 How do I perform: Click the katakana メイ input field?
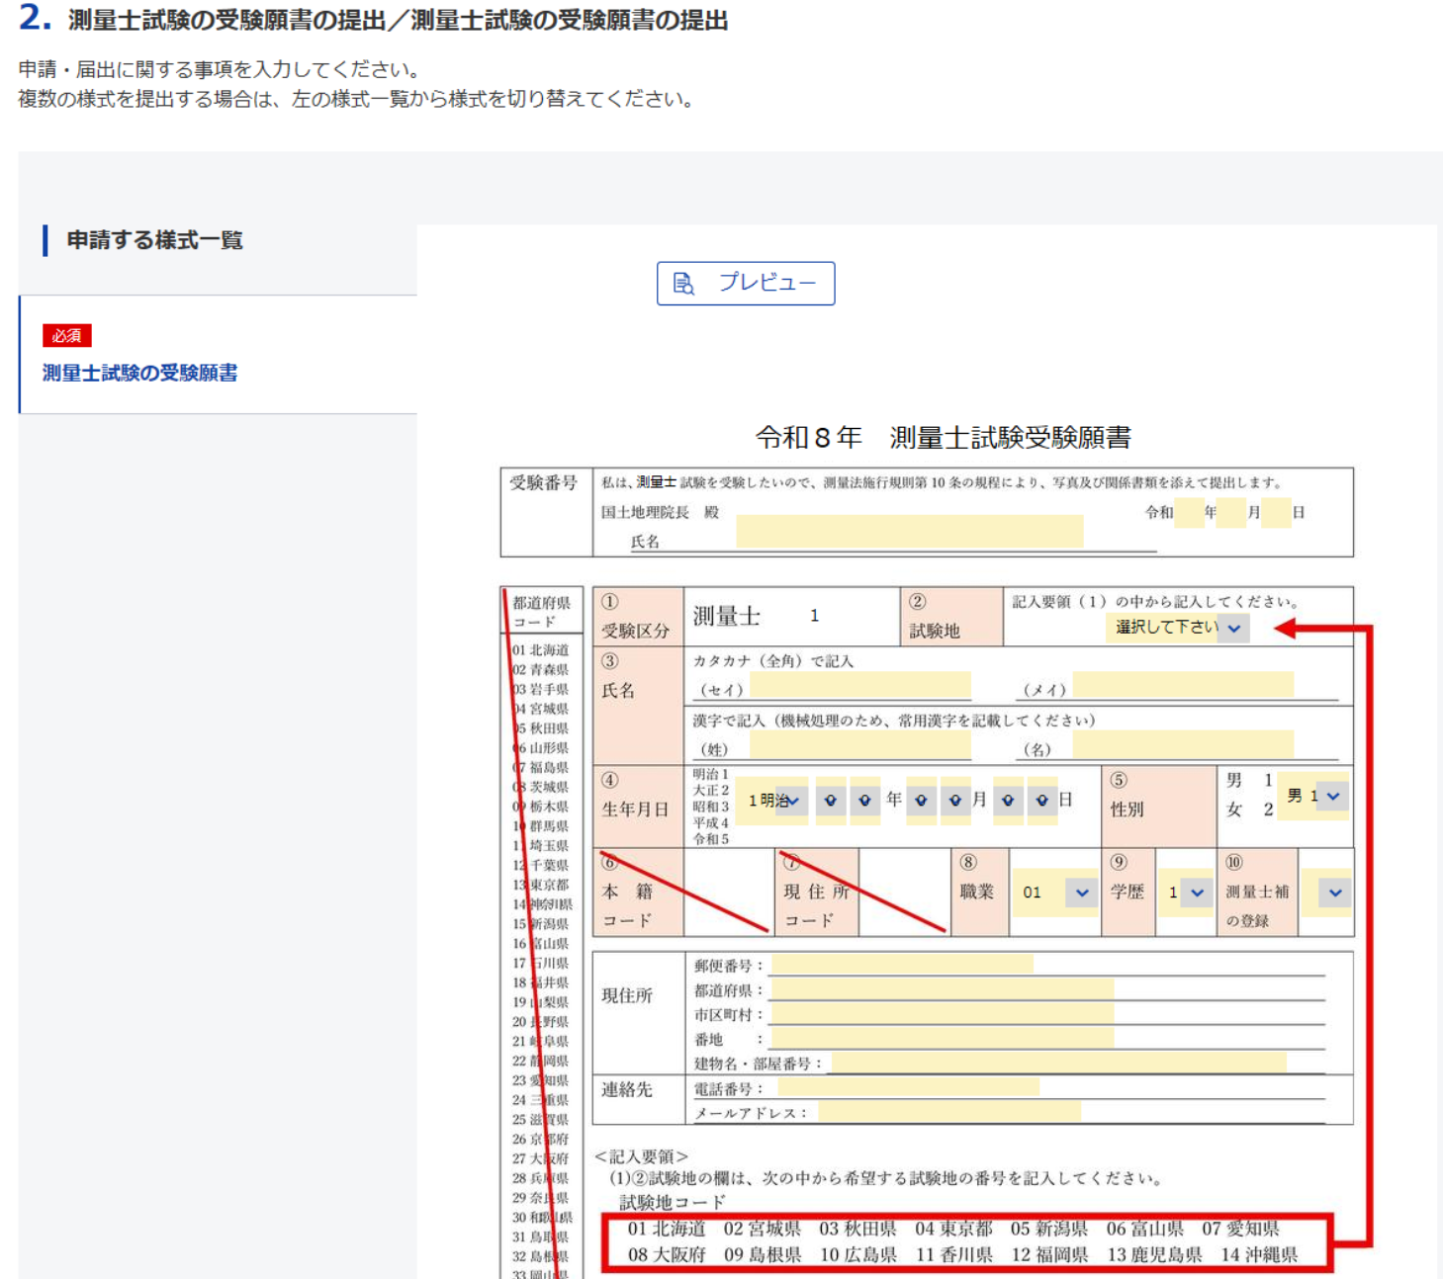1182,685
